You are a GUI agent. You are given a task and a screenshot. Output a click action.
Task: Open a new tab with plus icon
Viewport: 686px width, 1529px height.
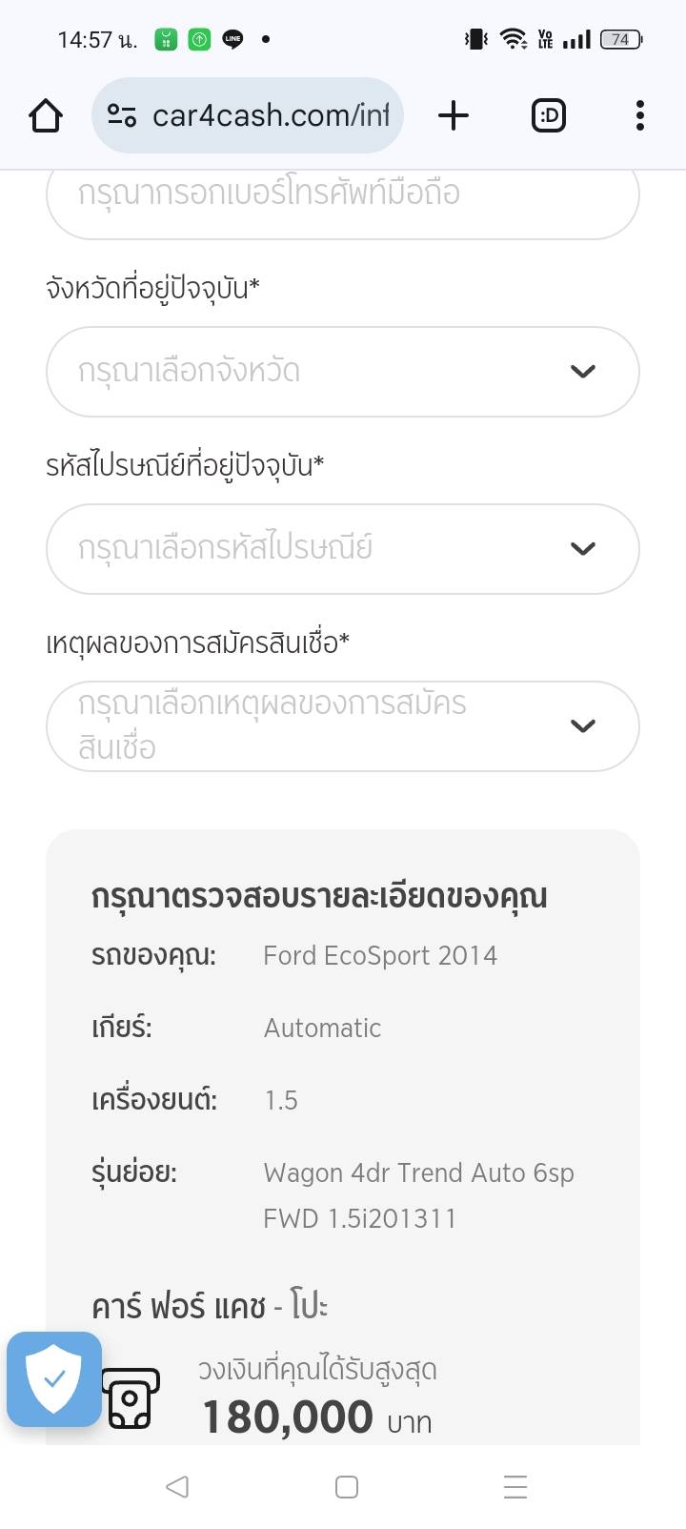tap(454, 116)
